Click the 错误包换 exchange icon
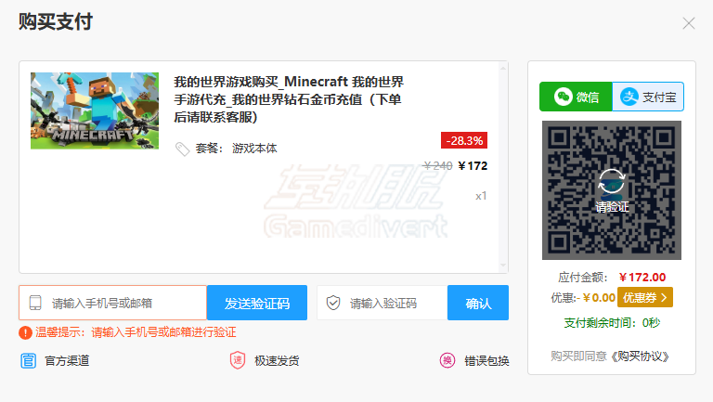The image size is (713, 402). 447,360
